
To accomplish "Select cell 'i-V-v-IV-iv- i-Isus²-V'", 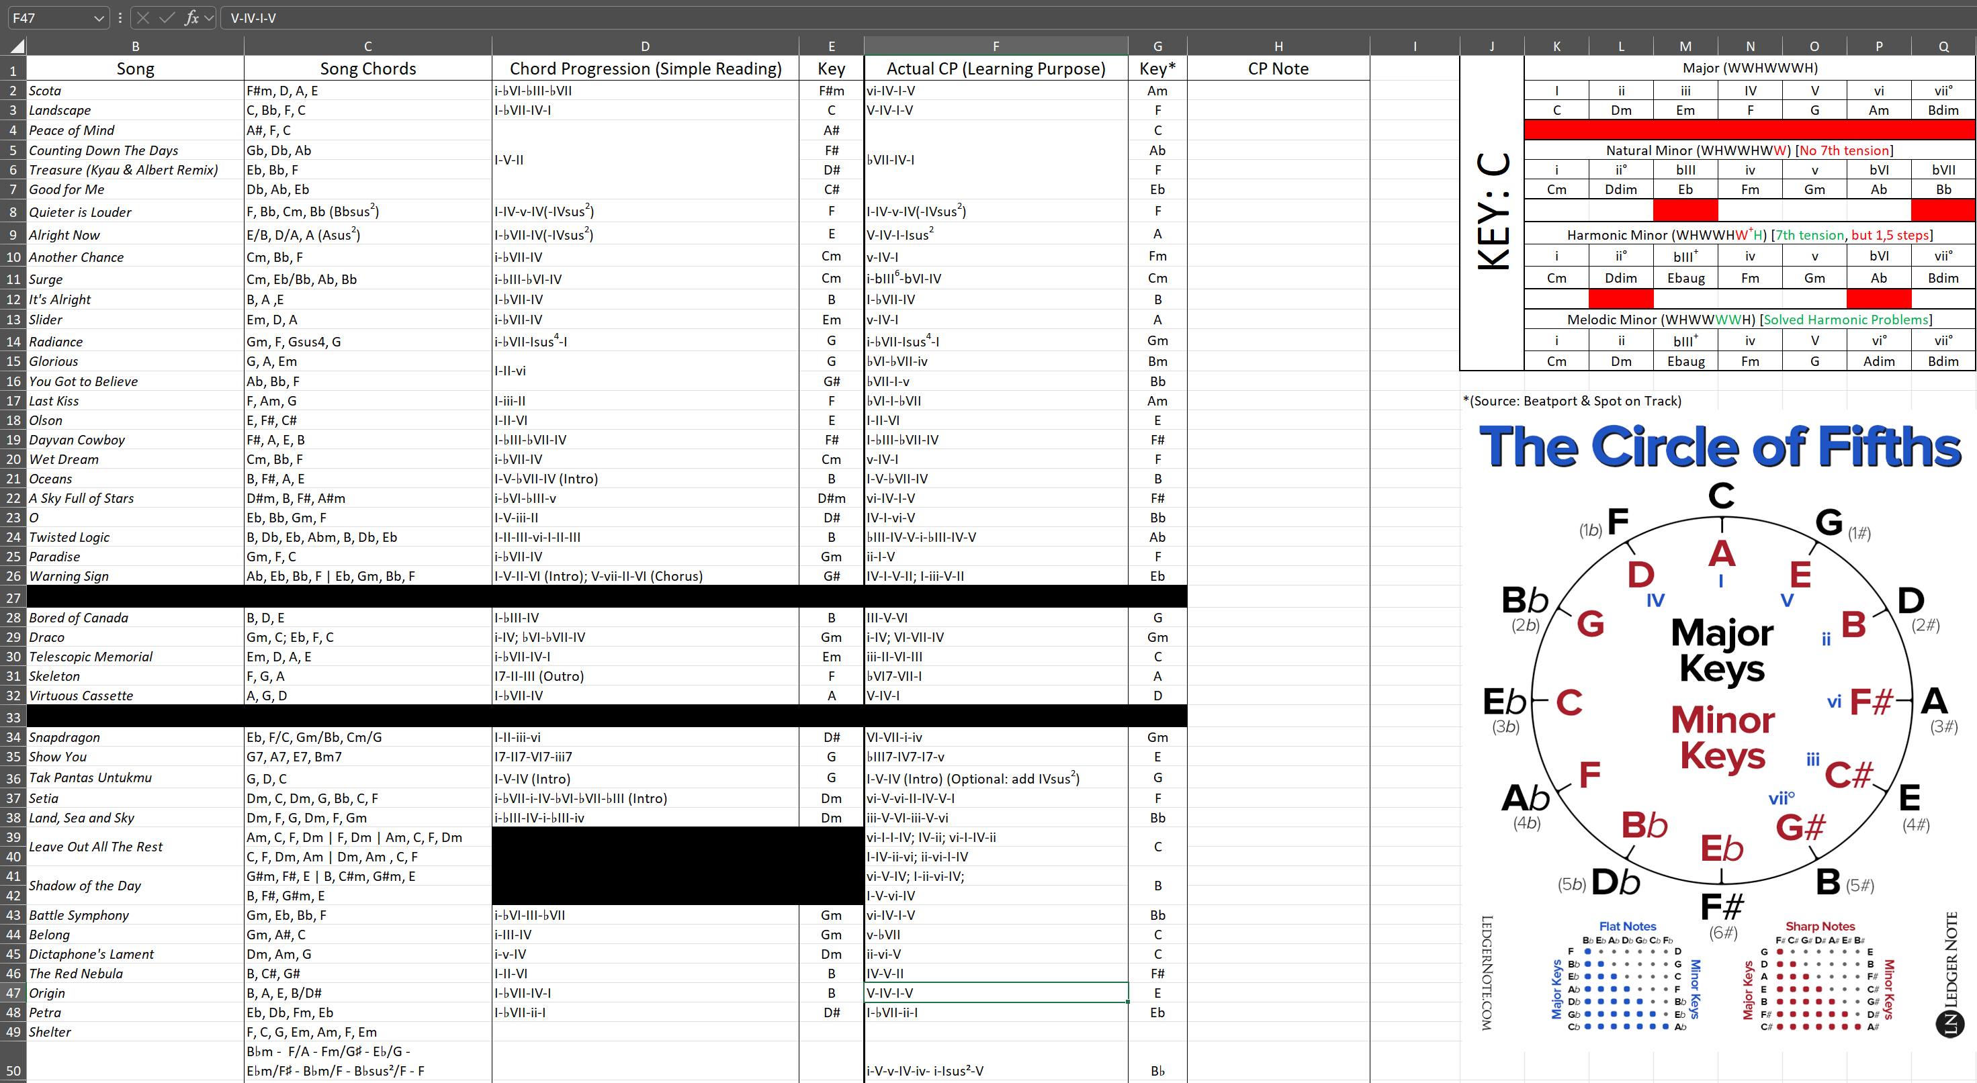I will [x=996, y=1062].
